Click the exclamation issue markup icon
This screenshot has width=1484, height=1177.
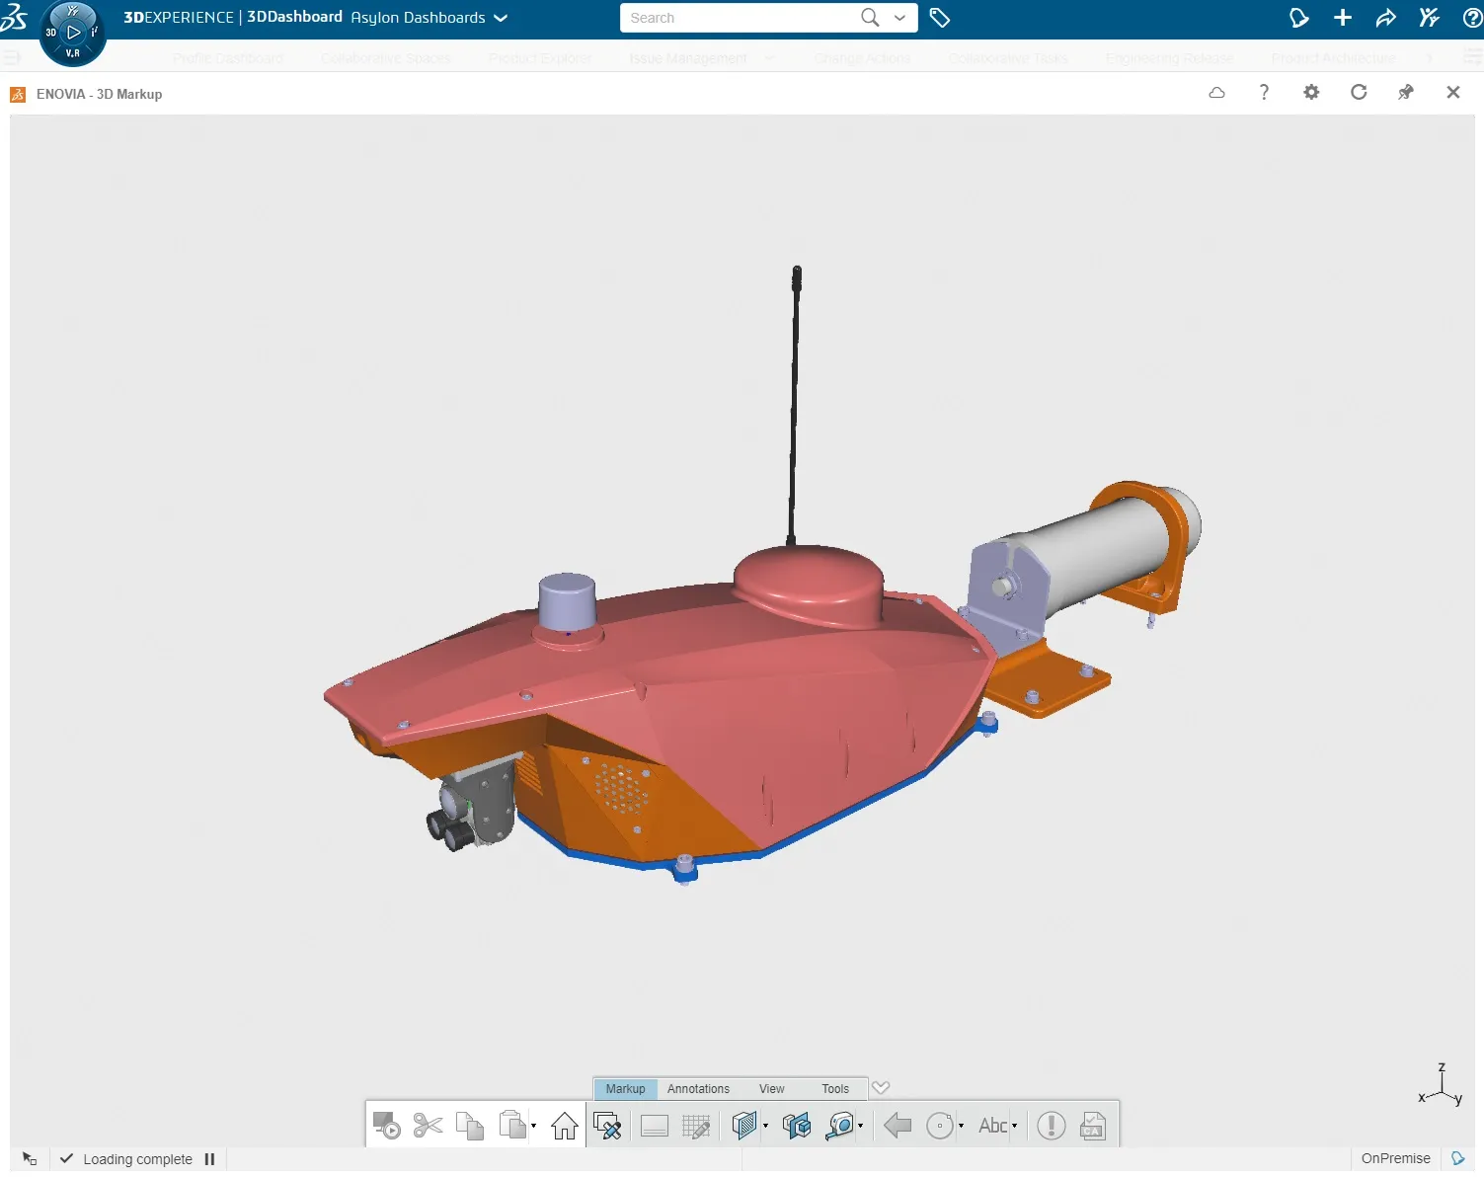coord(1052,1125)
